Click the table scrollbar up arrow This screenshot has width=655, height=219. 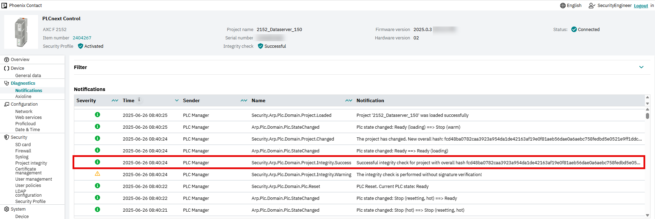(647, 109)
